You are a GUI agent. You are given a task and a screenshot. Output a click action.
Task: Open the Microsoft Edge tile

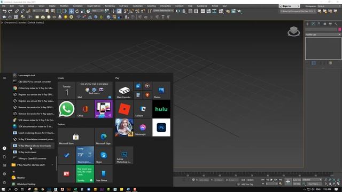point(104,137)
